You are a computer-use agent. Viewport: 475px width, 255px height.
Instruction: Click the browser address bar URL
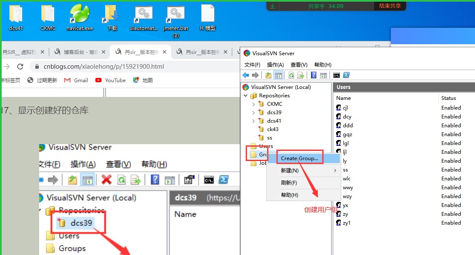[x=103, y=67]
